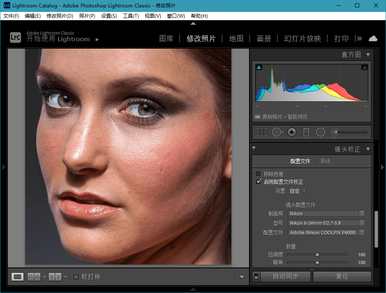The height and width of the screenshot is (293, 386).
Task: Click the highlight clipping indicator on histogram
Action: coord(364,66)
